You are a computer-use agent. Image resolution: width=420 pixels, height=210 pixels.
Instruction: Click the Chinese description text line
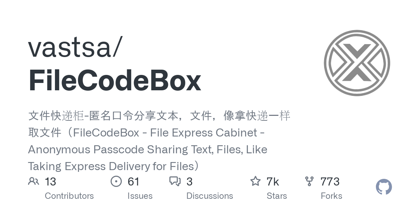point(159,116)
